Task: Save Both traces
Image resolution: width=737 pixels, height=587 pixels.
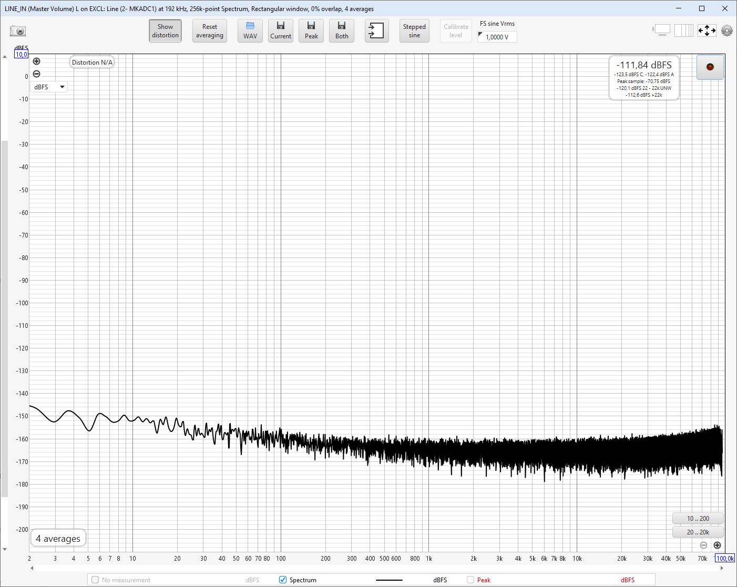Action: pyautogui.click(x=342, y=31)
